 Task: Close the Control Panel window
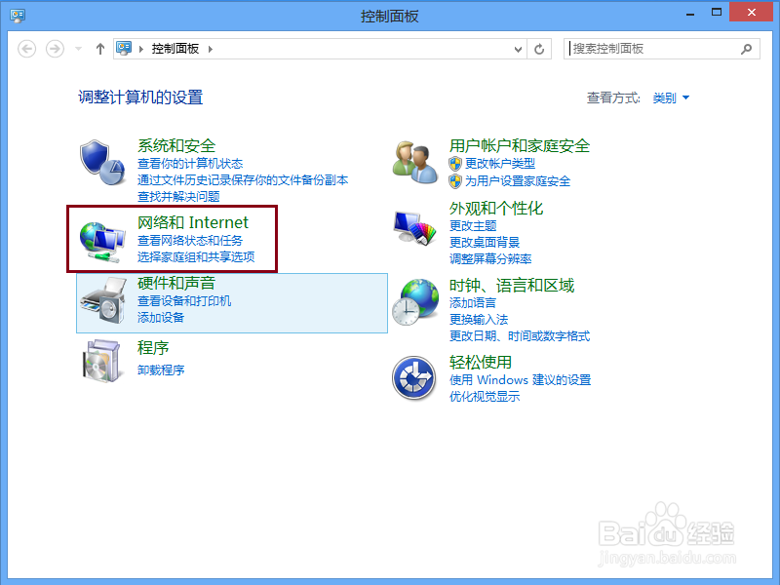click(751, 13)
